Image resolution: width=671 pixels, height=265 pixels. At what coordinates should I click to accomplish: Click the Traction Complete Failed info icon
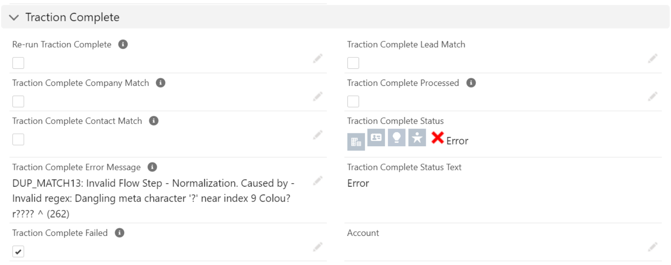coord(120,232)
